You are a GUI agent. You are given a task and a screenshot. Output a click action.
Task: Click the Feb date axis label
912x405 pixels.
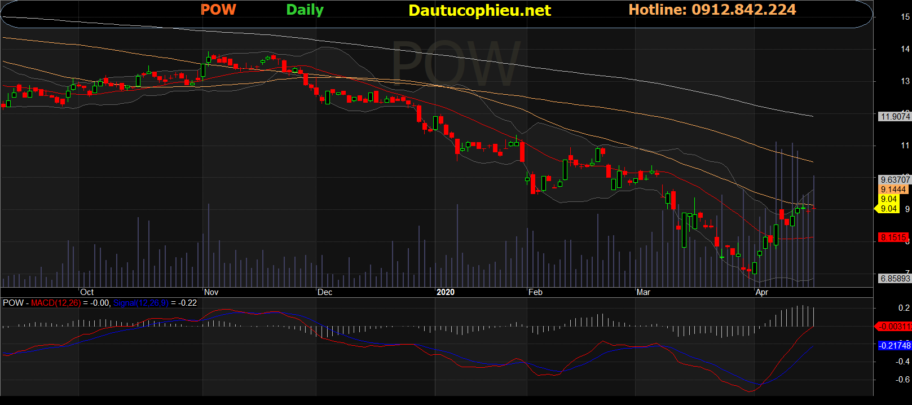(x=535, y=292)
